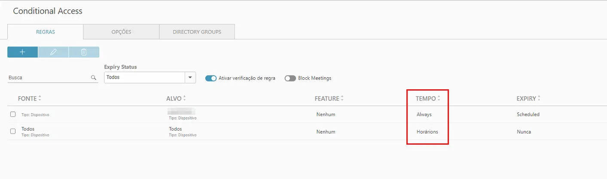Focus the Busca search field

[x=49, y=78]
